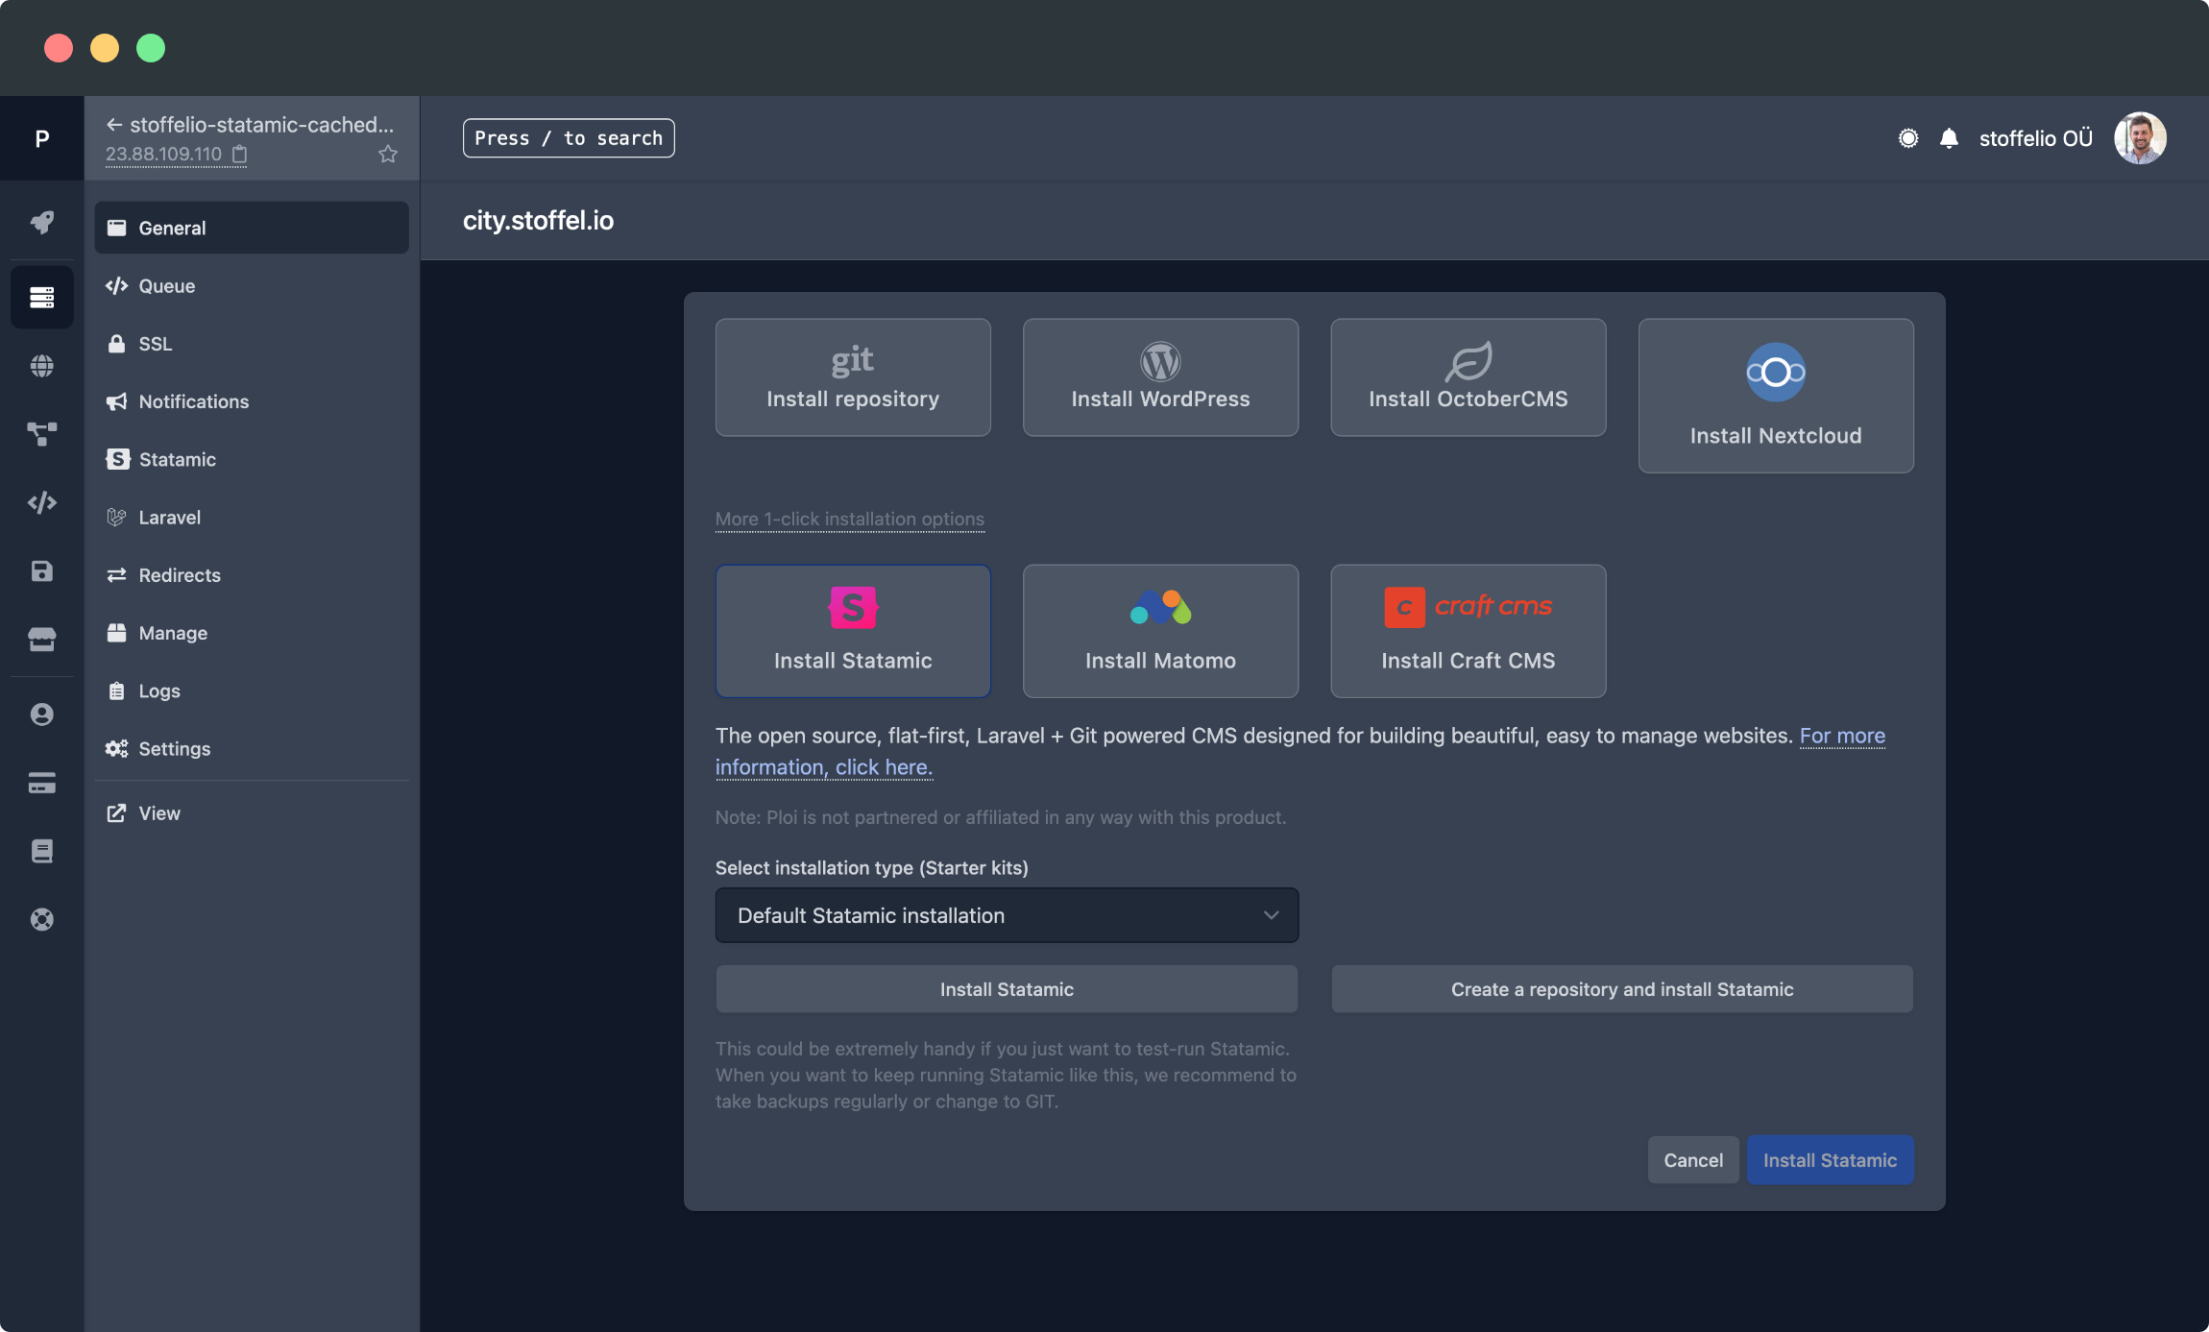
Task: Open the credit card billing icon in left rail
Action: (x=42, y=784)
